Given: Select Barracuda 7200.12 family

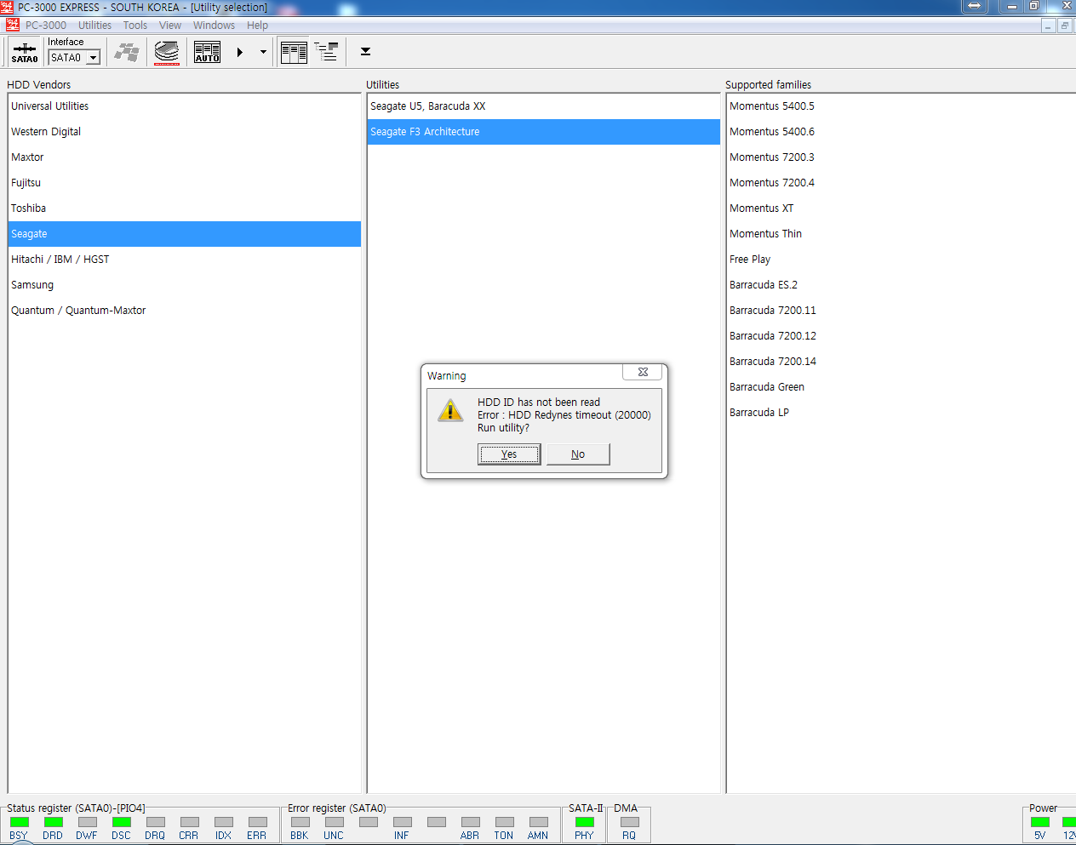Looking at the screenshot, I should (901, 336).
